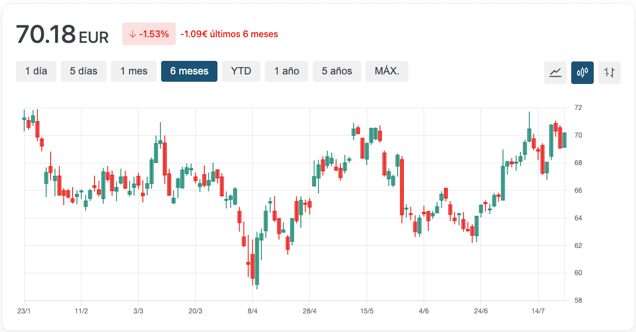Click the 15/5 date axis label
The height and width of the screenshot is (332, 636).
click(x=367, y=311)
